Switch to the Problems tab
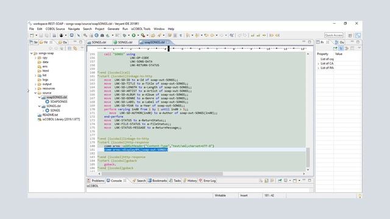Screen dimensions: 390x219 [96, 181]
